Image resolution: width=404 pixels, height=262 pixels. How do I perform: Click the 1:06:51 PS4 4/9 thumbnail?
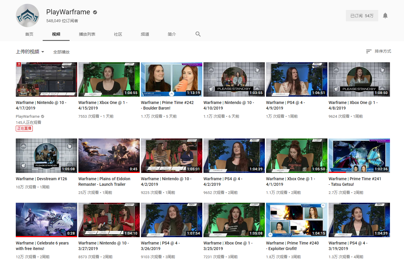297,79
